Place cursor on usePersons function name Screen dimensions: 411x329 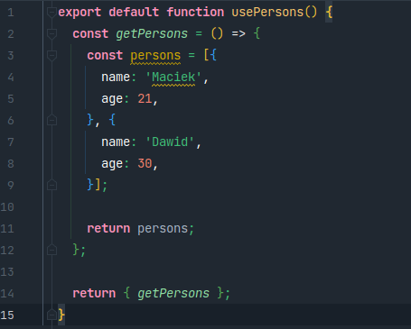pos(267,13)
